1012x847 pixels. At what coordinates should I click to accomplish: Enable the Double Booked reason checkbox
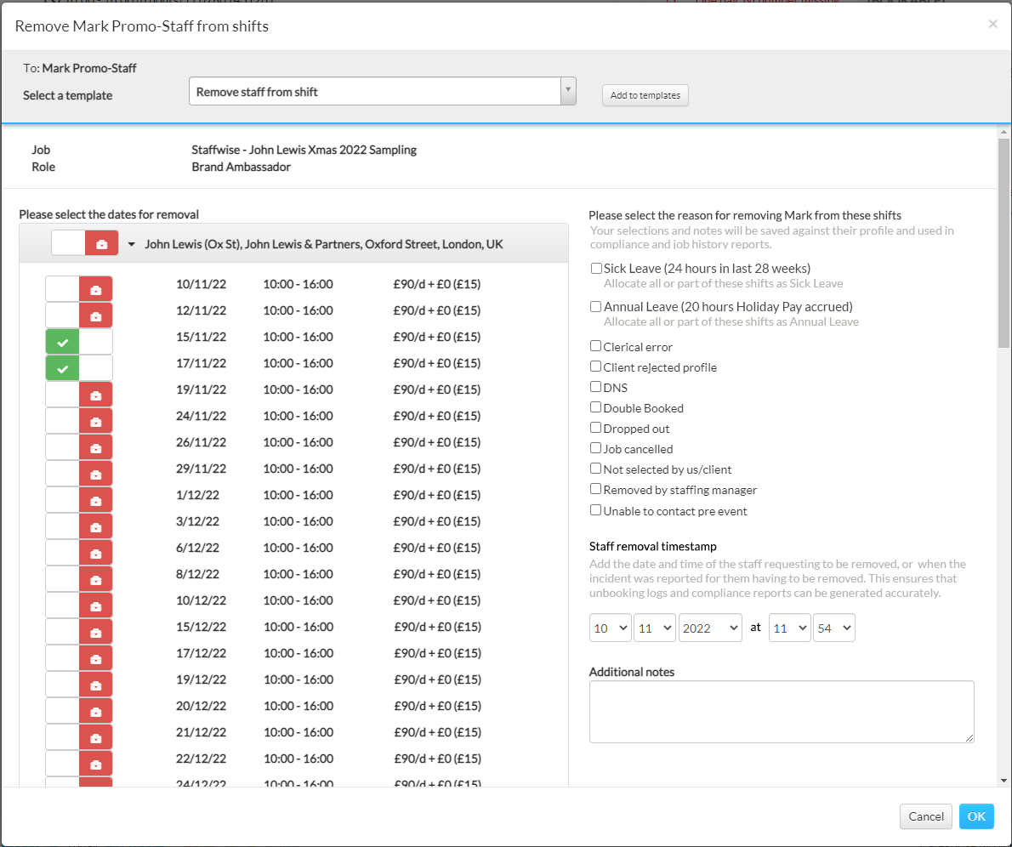[x=596, y=408]
